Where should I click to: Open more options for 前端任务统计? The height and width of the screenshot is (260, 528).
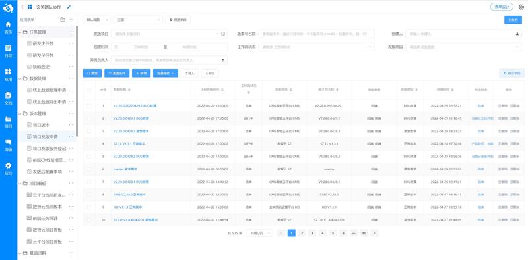71,218
